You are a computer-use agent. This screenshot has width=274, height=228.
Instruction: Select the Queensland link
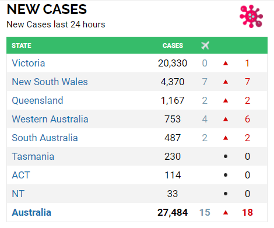pyautogui.click(x=37, y=100)
